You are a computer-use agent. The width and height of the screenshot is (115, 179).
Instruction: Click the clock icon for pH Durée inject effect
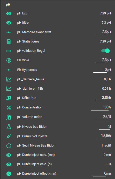click(9, 174)
